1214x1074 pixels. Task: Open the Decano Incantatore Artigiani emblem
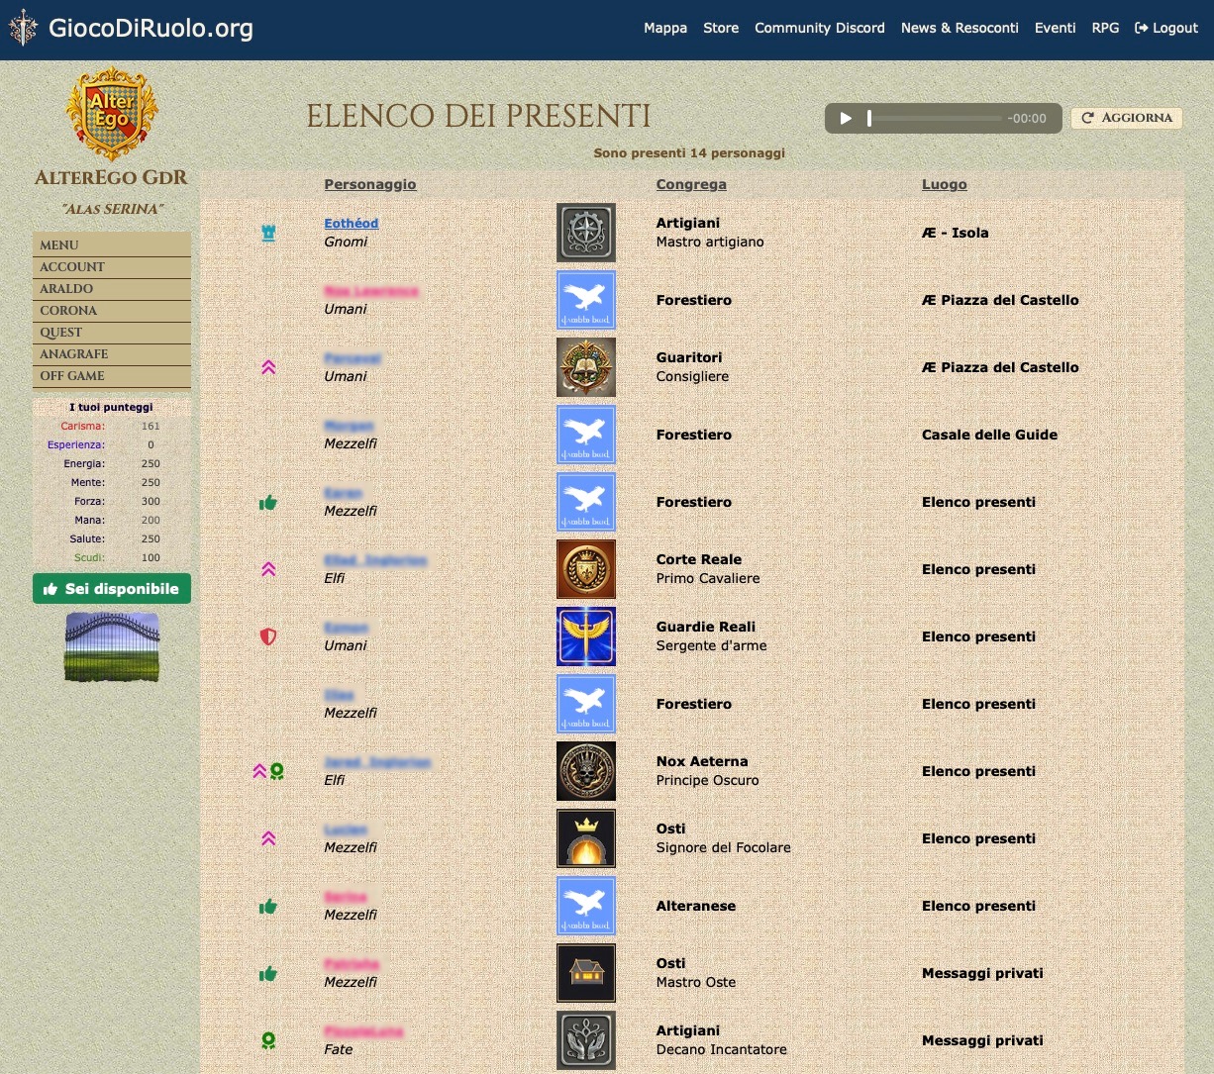click(585, 1040)
